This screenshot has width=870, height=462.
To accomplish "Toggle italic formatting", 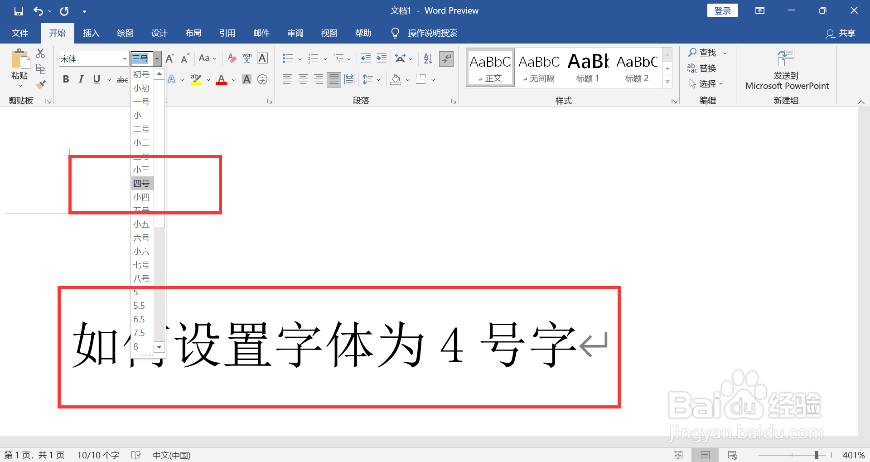I will click(x=81, y=79).
